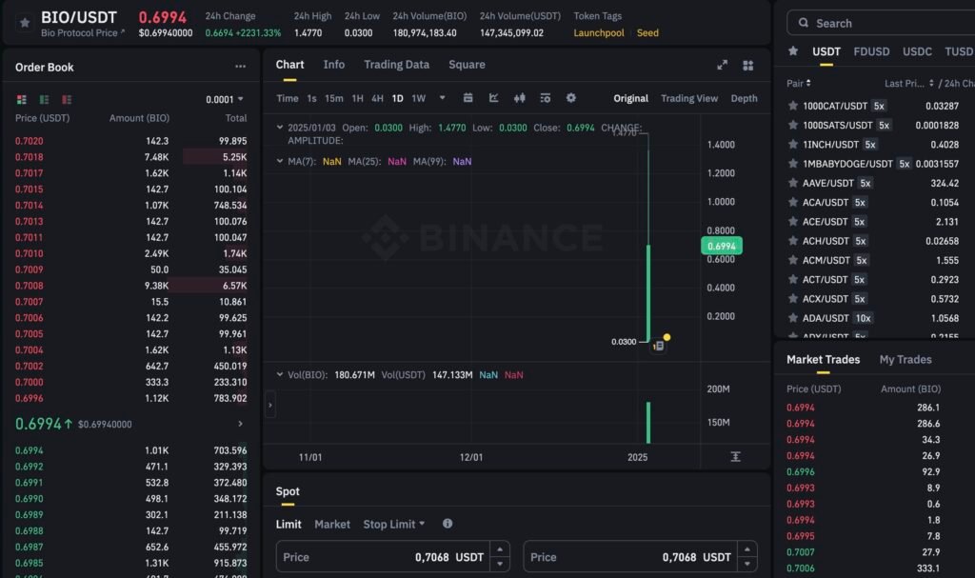
Task: Focus the pair Search field
Action: click(x=883, y=23)
